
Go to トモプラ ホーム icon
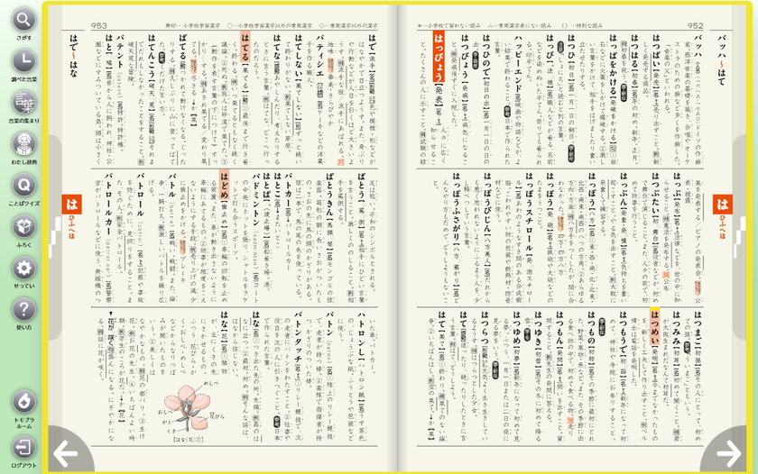pos(23,402)
